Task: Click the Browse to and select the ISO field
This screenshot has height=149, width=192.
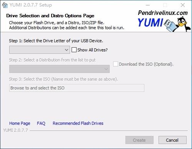Action: 77,88
